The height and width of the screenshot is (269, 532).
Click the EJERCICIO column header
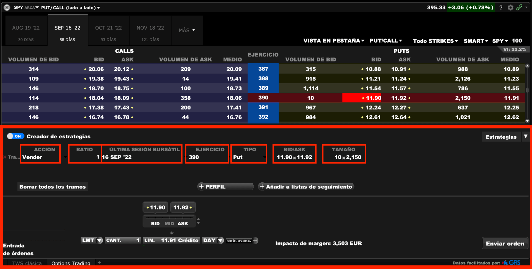[x=263, y=55]
